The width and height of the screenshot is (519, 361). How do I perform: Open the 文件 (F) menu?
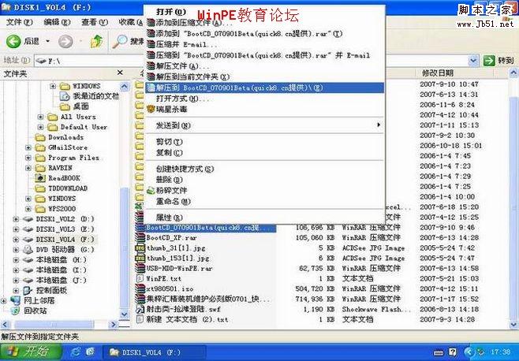(19, 22)
